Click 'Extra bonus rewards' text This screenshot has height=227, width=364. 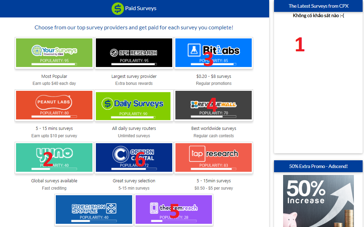point(134,83)
